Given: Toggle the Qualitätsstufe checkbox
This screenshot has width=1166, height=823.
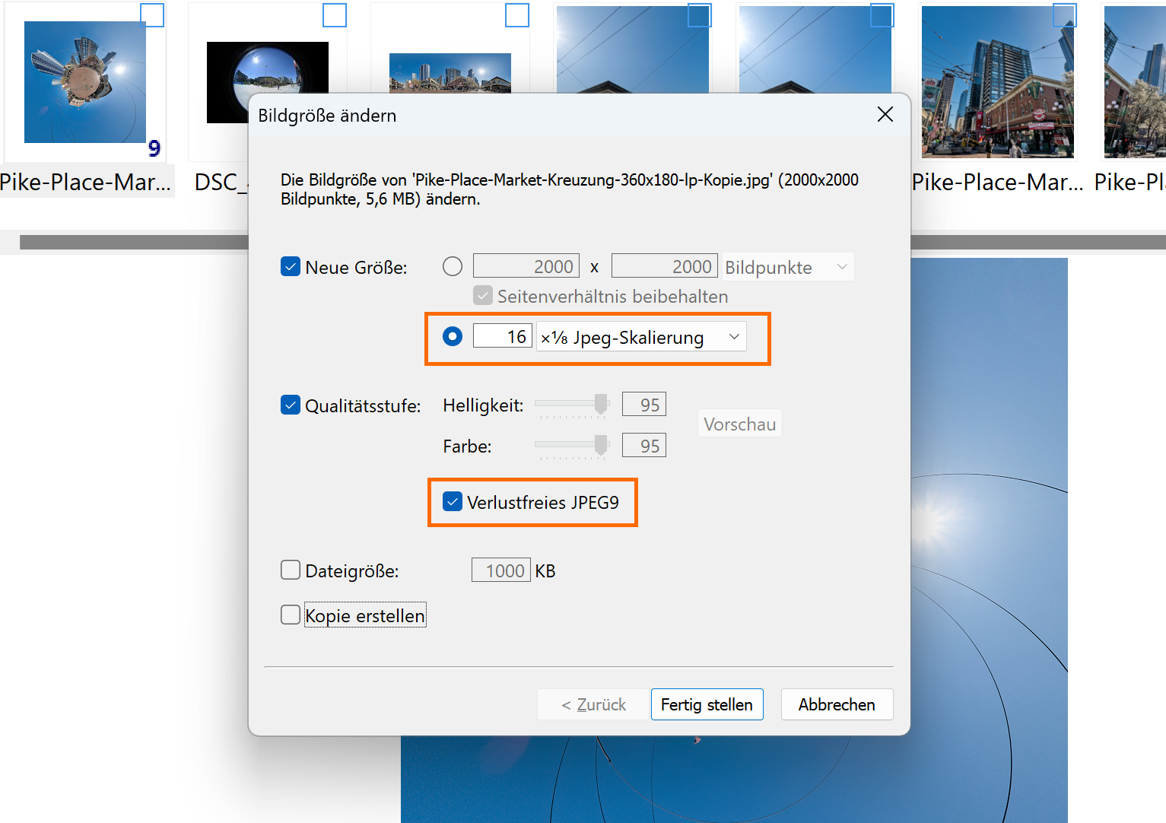Looking at the screenshot, I should 291,405.
